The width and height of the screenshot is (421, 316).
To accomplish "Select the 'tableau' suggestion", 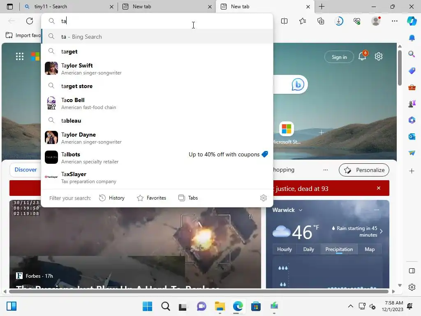I will (x=157, y=121).
